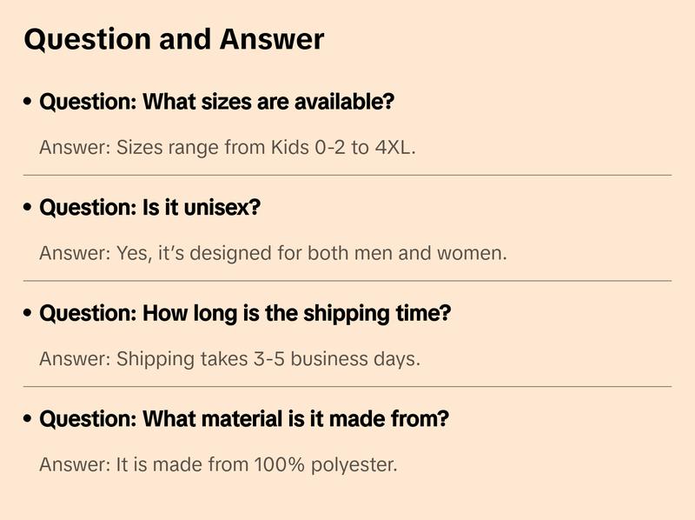The height and width of the screenshot is (520, 695).
Task: Click the divider line below the unisex answer
Action: [x=347, y=281]
